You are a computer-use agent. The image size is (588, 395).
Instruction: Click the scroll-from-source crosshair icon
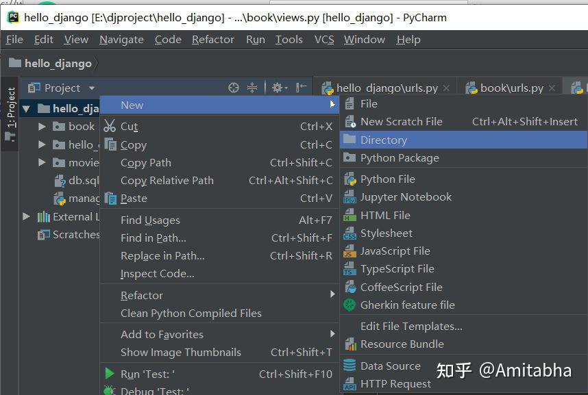[x=233, y=88]
